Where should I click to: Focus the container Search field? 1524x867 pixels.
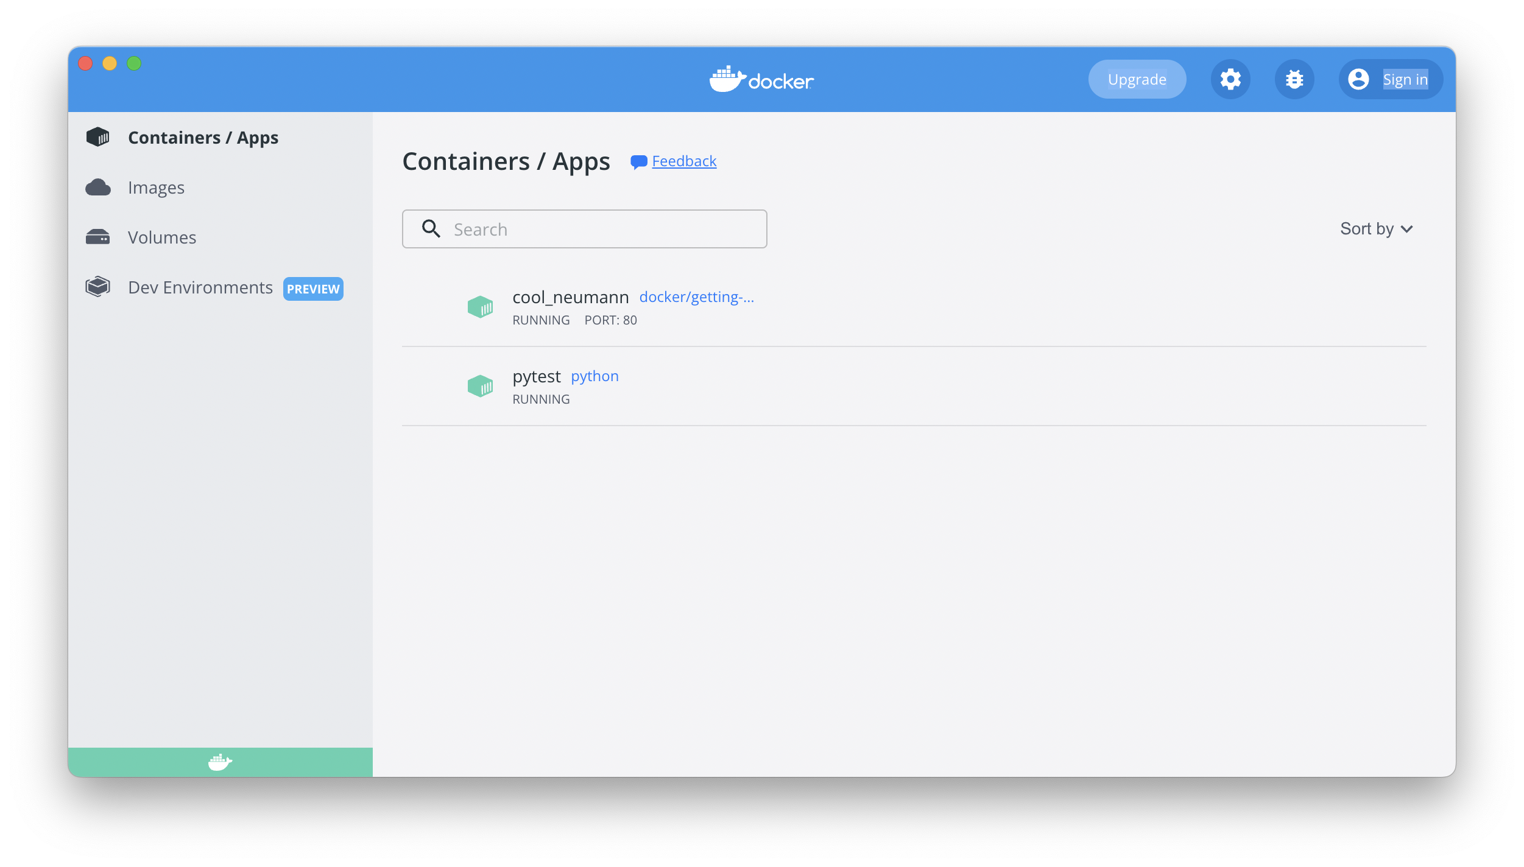585,229
